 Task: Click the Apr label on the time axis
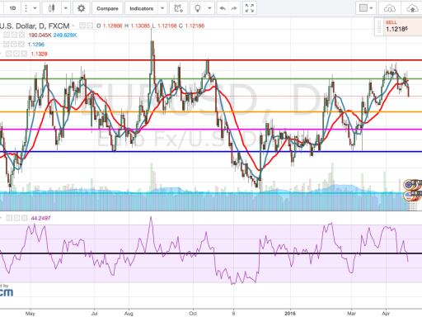pos(386,314)
